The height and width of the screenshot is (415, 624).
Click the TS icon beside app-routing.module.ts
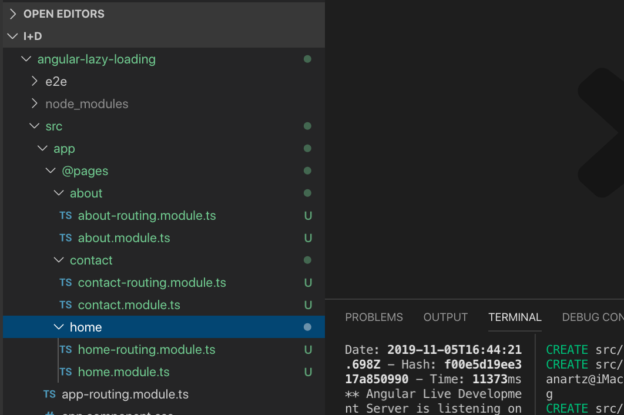(50, 394)
